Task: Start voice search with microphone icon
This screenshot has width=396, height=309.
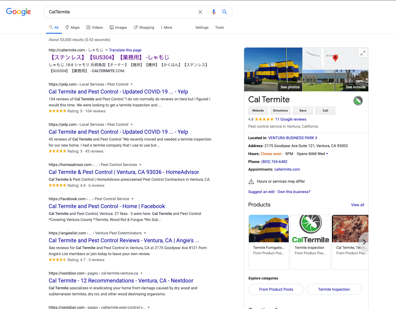Action: coord(214,12)
